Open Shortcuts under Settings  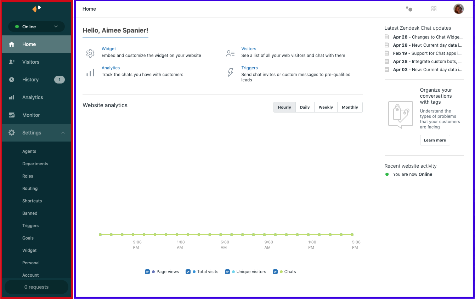pyautogui.click(x=32, y=201)
